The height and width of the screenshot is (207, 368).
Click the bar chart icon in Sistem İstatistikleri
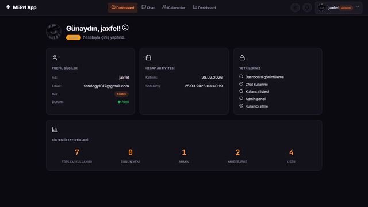pos(55,129)
